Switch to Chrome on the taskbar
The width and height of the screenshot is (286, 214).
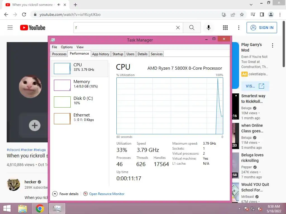(40, 208)
